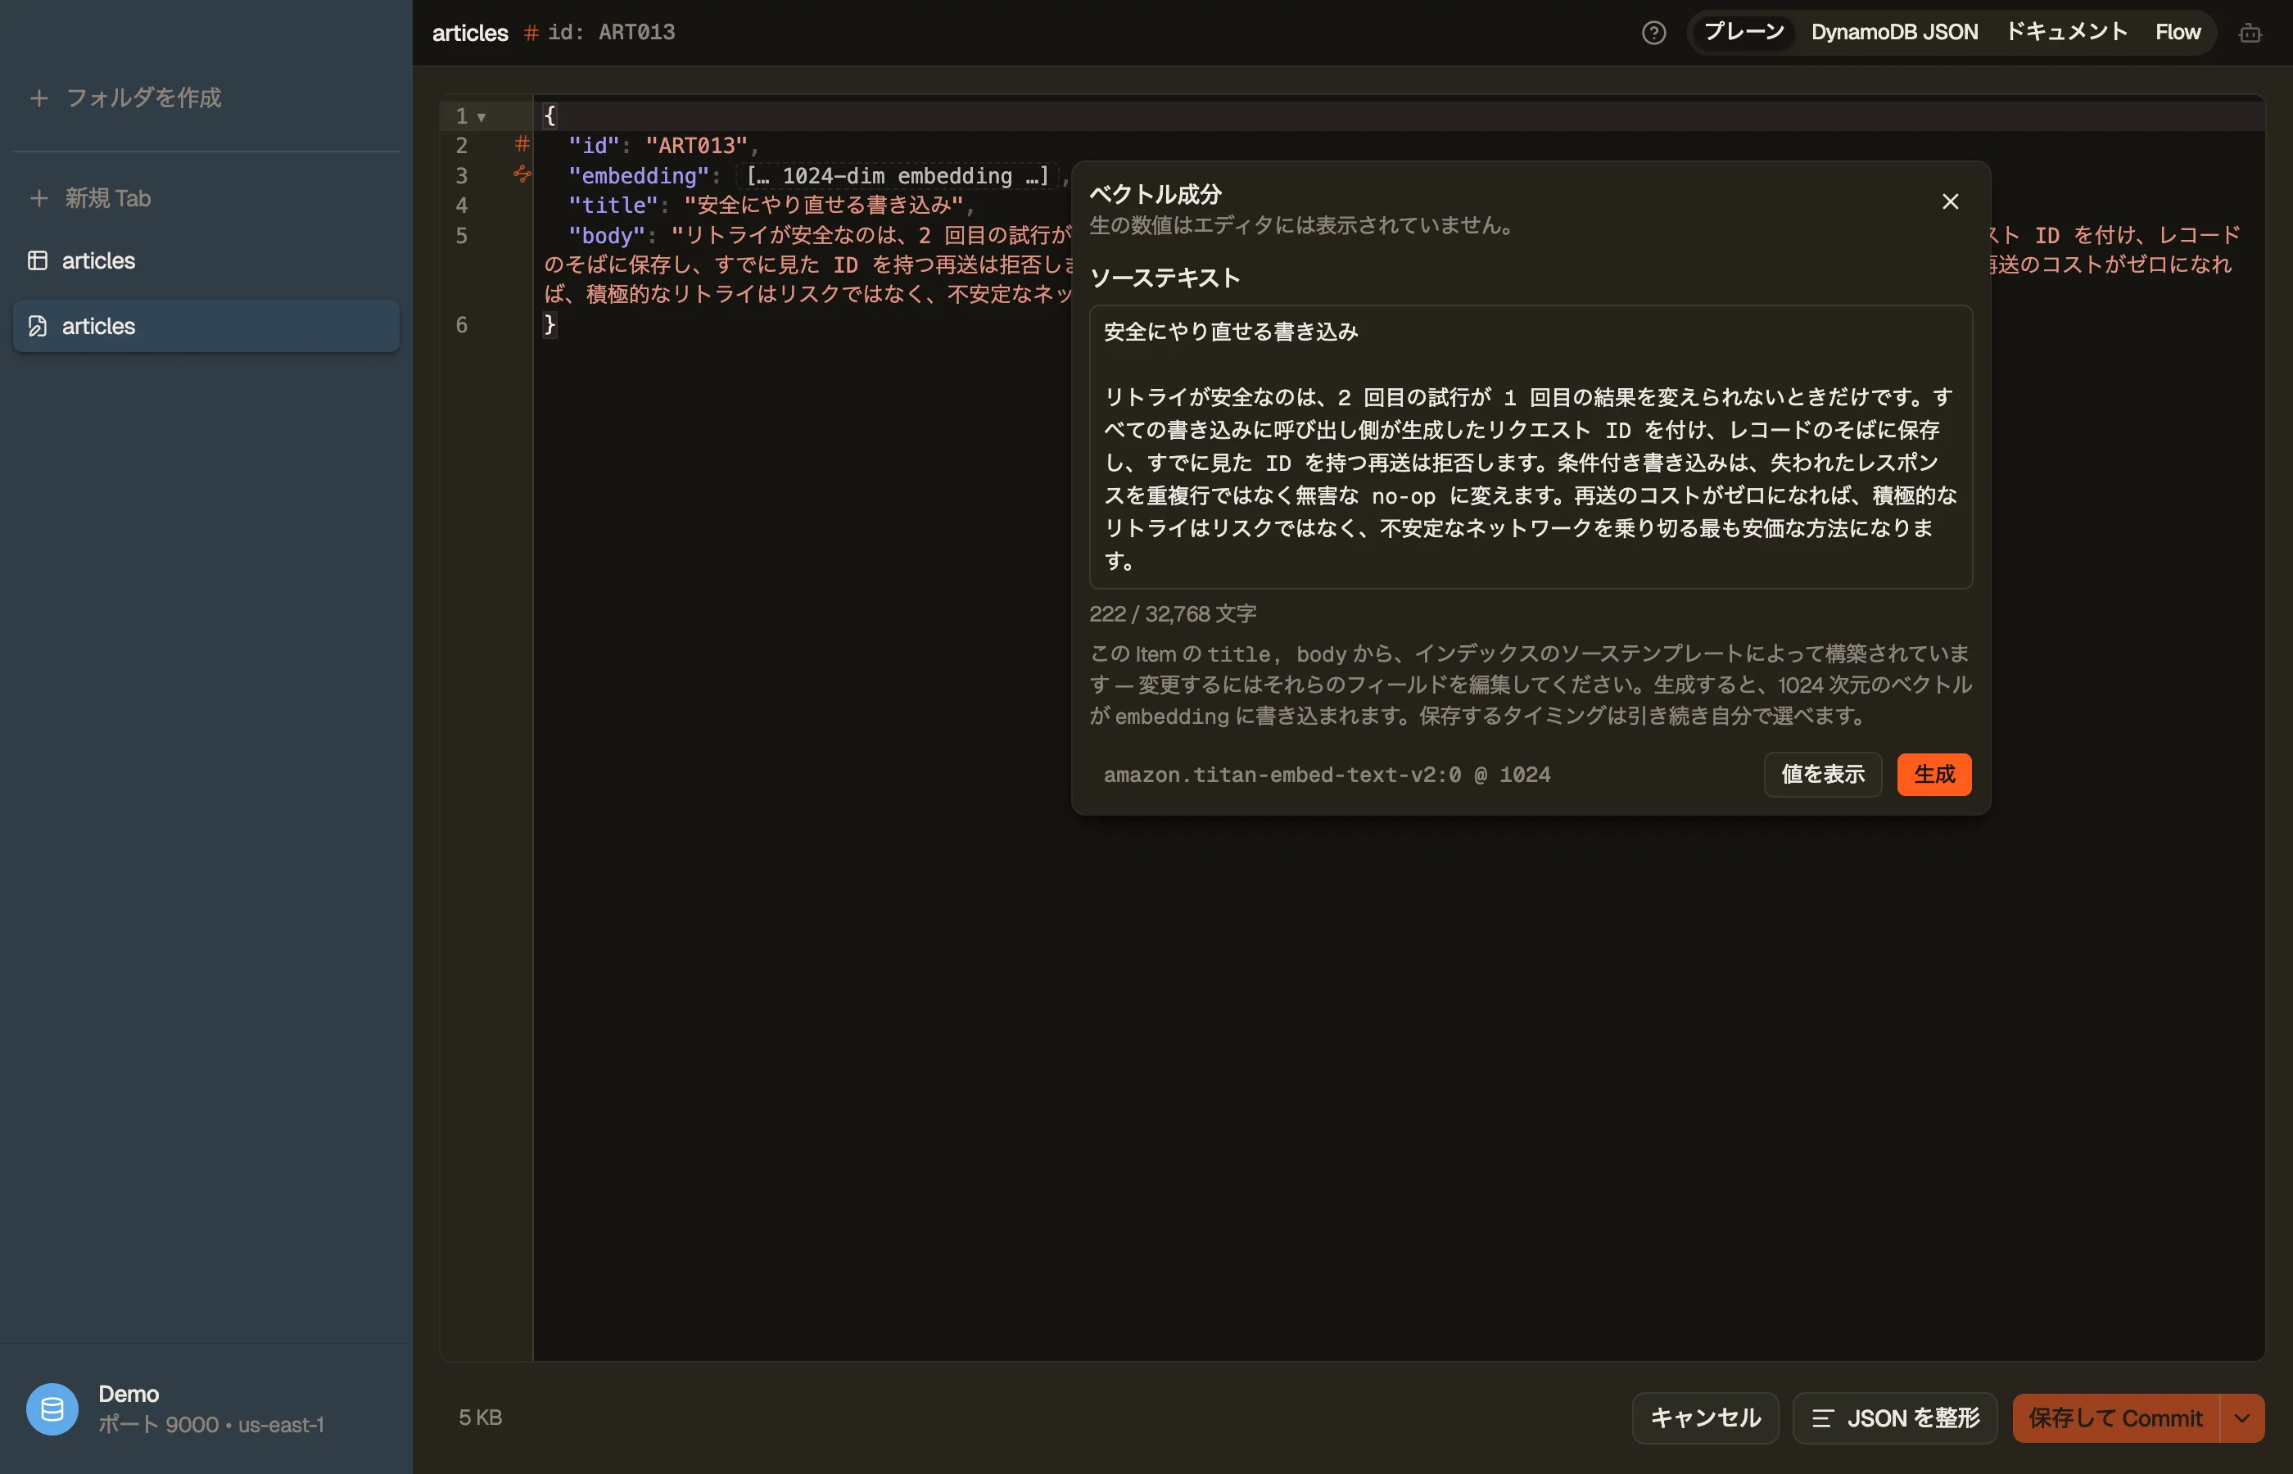Select the articles item document tab
Screen dimensions: 2293x1474
pyautogui.click(x=206, y=325)
